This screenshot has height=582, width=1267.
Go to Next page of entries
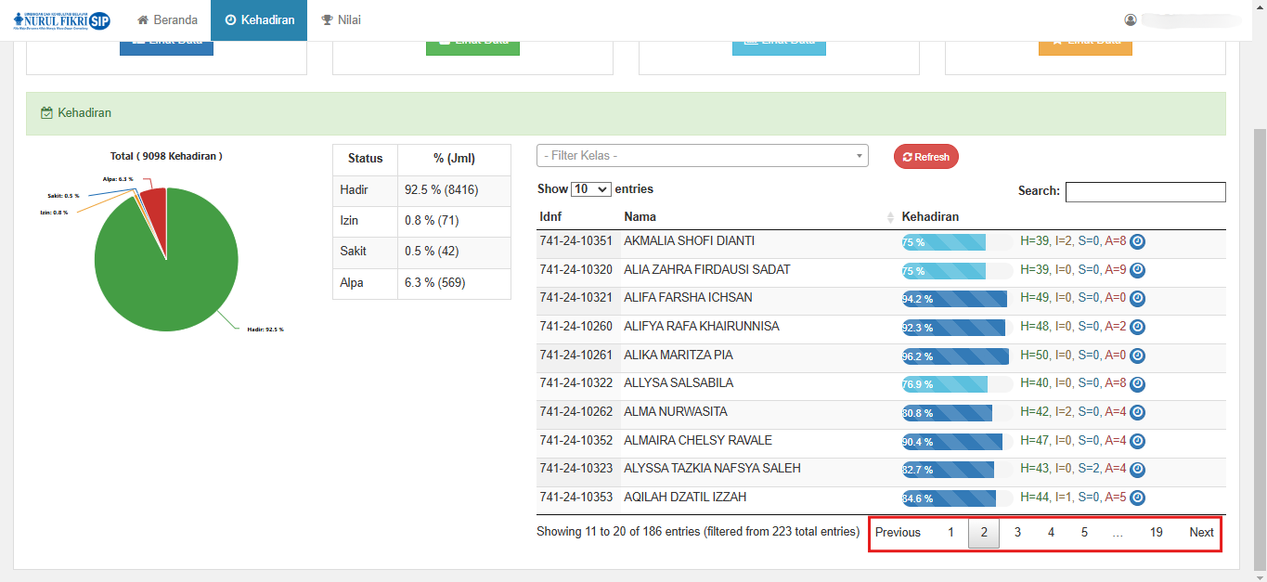[1201, 533]
